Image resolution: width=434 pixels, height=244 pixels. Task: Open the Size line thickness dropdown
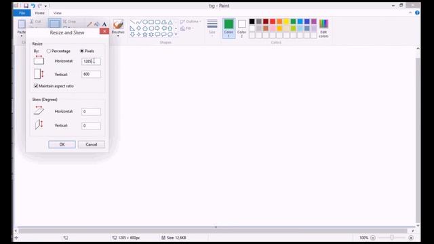212,28
